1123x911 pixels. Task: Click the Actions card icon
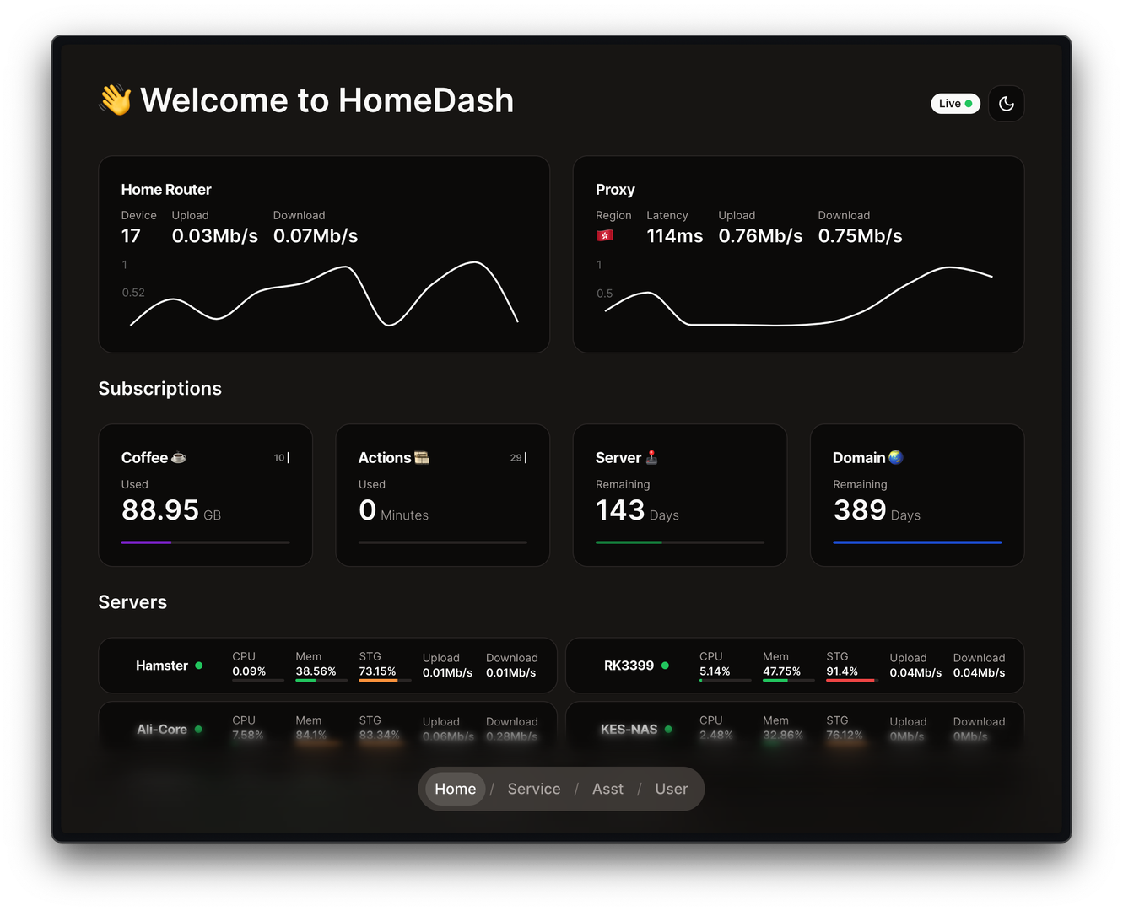[422, 458]
